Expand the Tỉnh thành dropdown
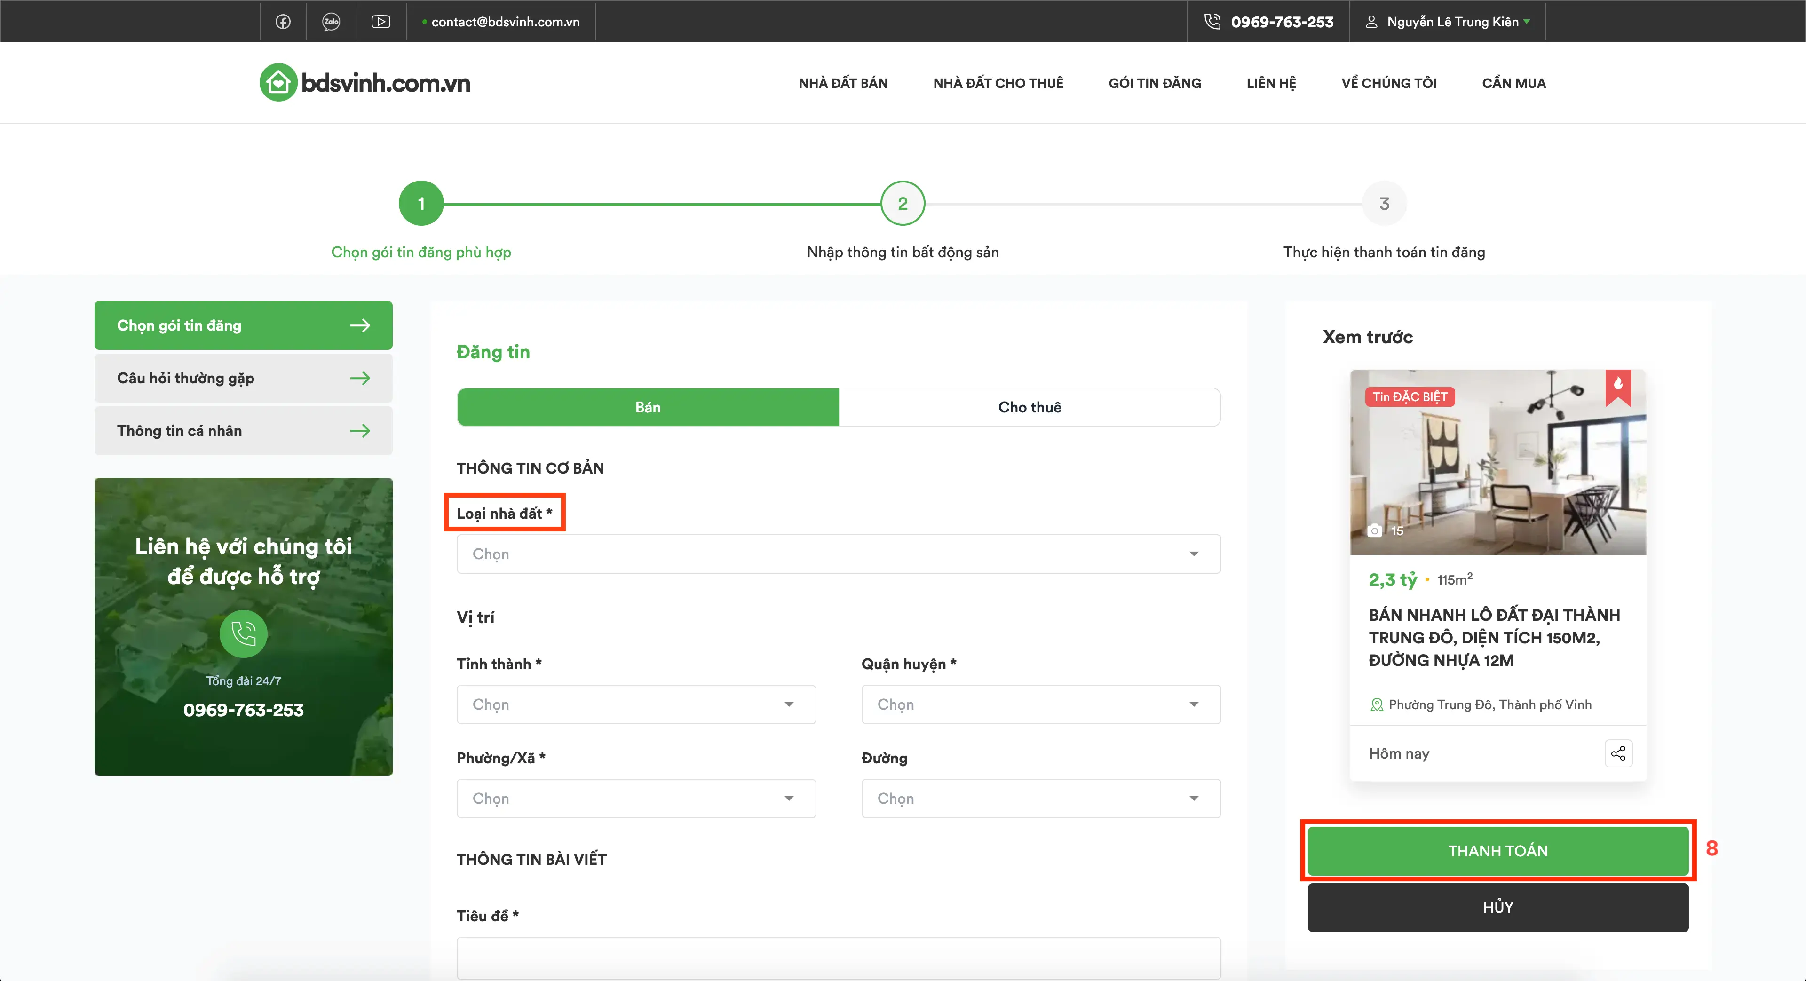The image size is (1806, 981). coord(636,704)
